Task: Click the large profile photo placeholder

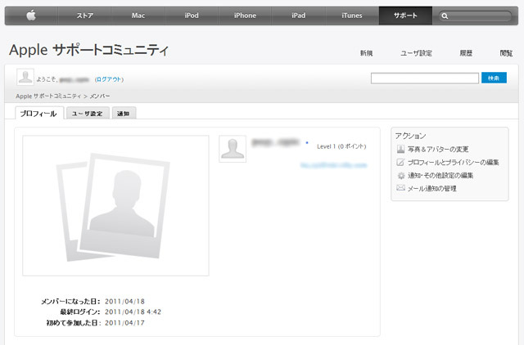Action: [x=115, y=205]
